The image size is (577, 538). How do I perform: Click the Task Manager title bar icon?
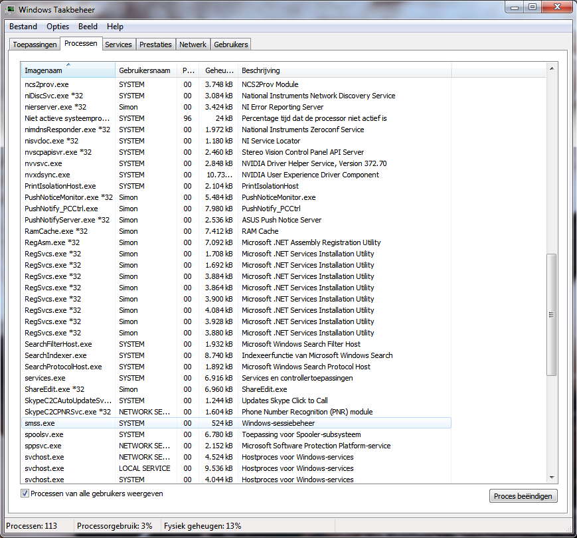point(10,9)
